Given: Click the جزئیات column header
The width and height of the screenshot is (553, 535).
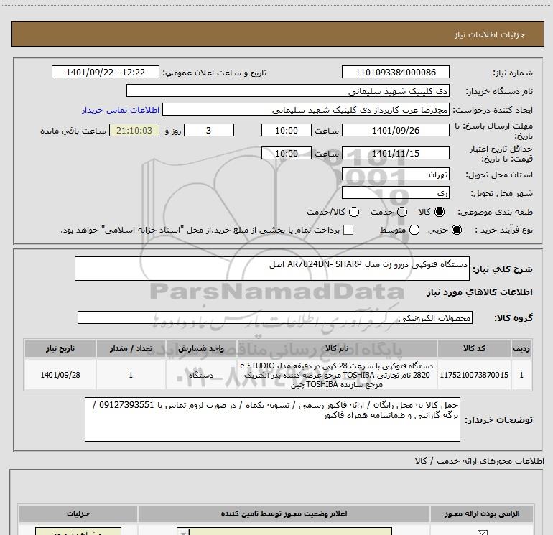Looking at the screenshot, I should (x=78, y=513).
